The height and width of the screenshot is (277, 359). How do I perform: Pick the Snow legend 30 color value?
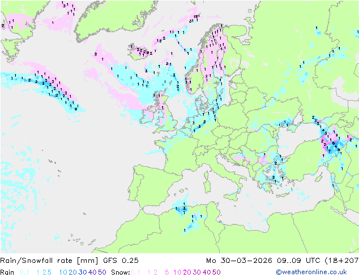coord(197,272)
